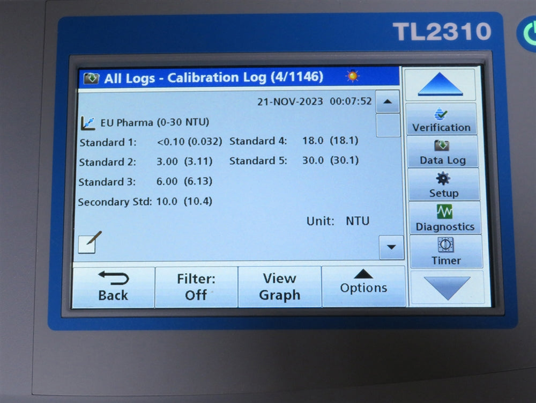The height and width of the screenshot is (403, 536).
Task: Select Secondary Std value 10.0 (10.4)
Action: (184, 201)
